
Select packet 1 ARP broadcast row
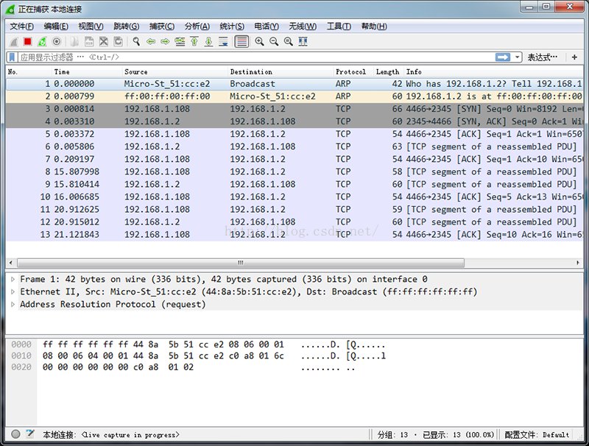click(x=294, y=84)
